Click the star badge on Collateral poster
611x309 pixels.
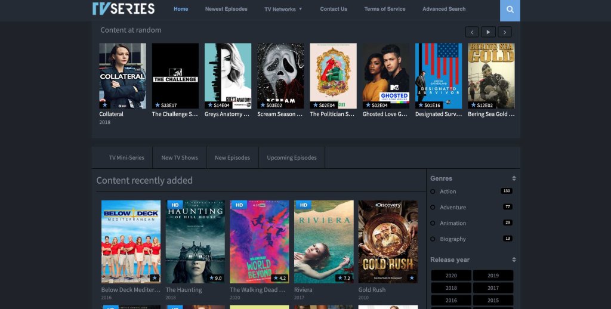pos(104,105)
